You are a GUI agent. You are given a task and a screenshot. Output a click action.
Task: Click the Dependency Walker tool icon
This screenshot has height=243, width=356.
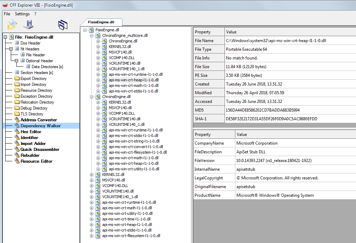[17, 125]
